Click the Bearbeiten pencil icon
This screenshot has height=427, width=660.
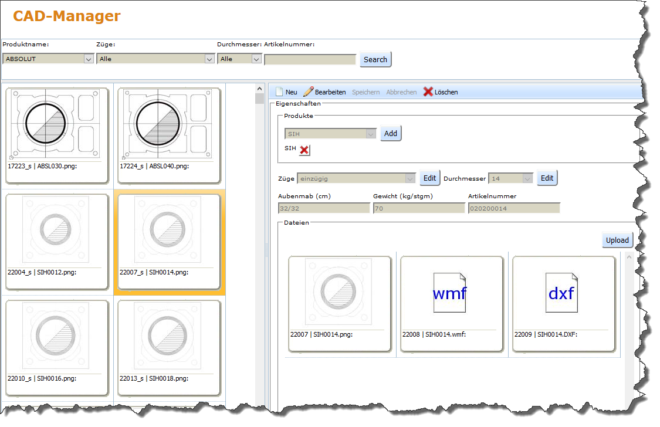pos(309,91)
